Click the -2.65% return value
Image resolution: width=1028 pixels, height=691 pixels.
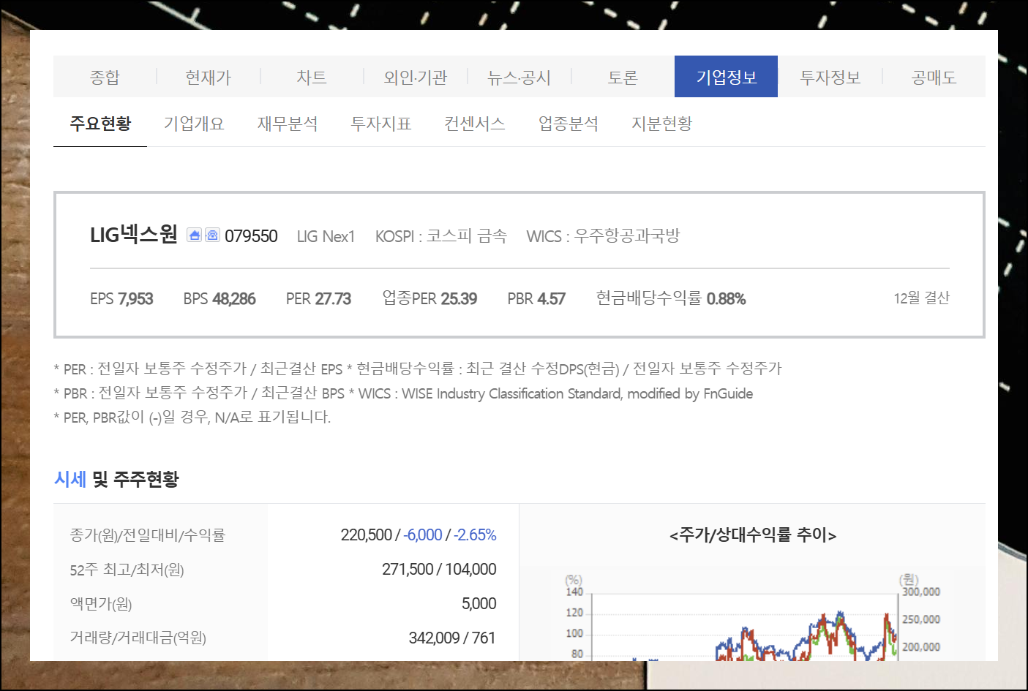coord(475,535)
